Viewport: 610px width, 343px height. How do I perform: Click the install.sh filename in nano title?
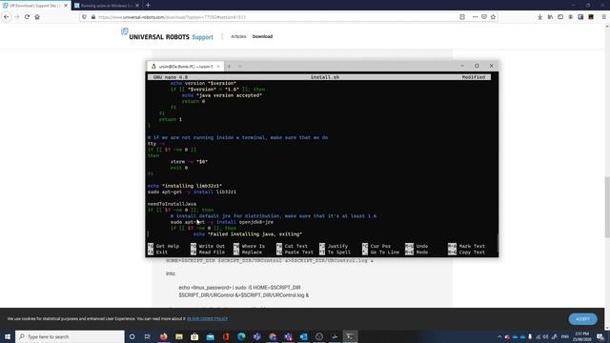(x=325, y=77)
